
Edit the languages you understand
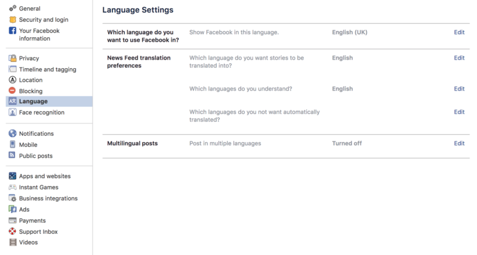pos(459,89)
